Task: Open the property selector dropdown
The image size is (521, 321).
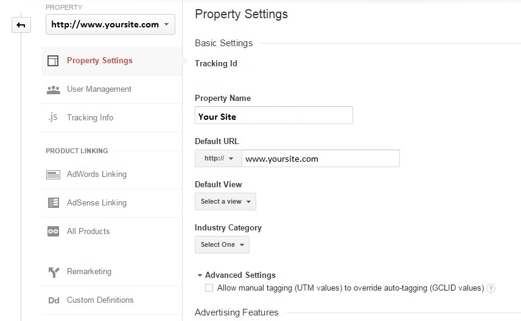Action: [x=110, y=25]
